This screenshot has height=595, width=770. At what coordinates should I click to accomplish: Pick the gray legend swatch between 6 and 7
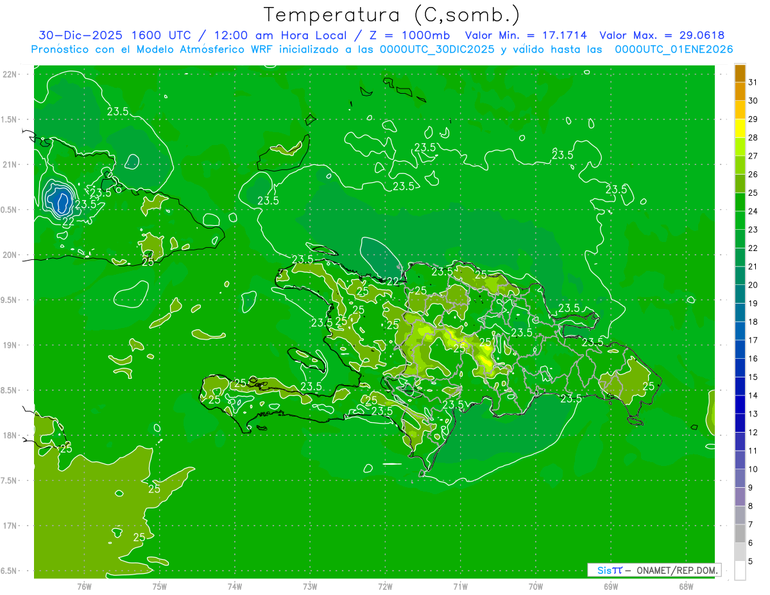point(740,533)
